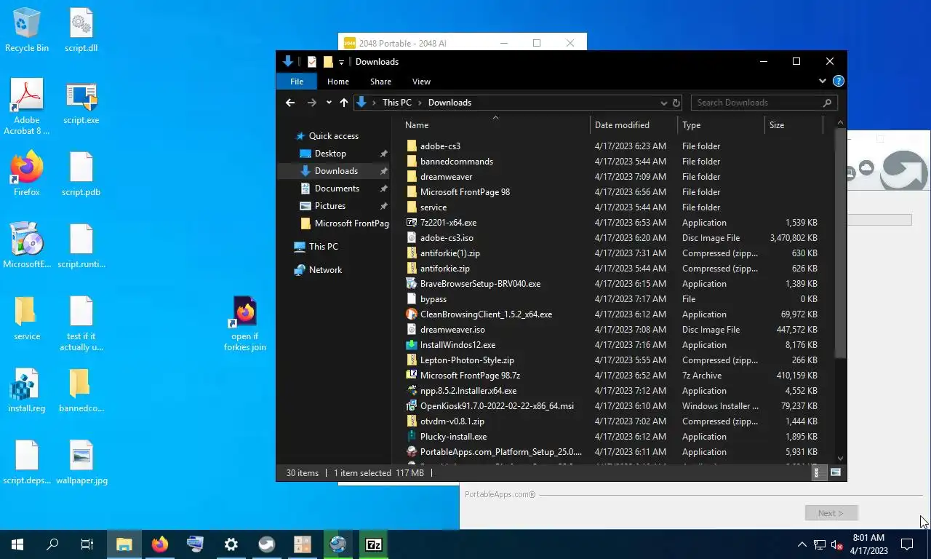Viewport: 931px width, 559px height.
Task: Open Explorer Help icon
Action: click(838, 82)
